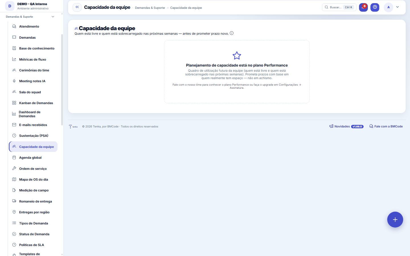Click the star icon in Performance plan card
Viewport: 410px width, 256px height.
coord(237,55)
